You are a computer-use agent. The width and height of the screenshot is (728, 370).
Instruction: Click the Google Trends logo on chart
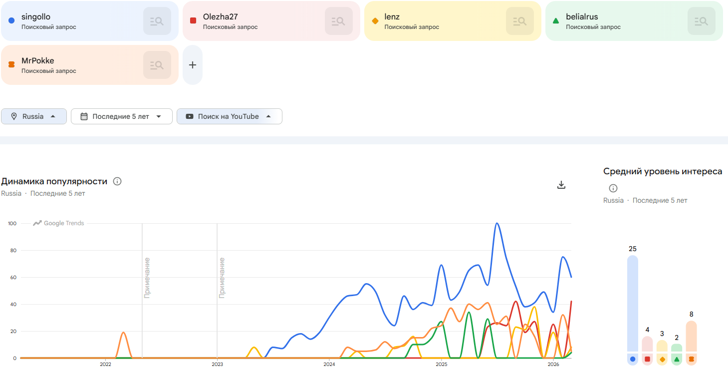(59, 223)
